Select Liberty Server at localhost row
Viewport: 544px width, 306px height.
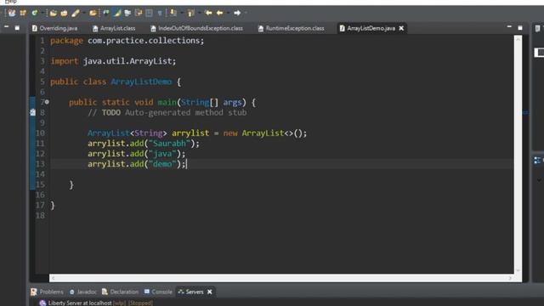click(x=96, y=303)
